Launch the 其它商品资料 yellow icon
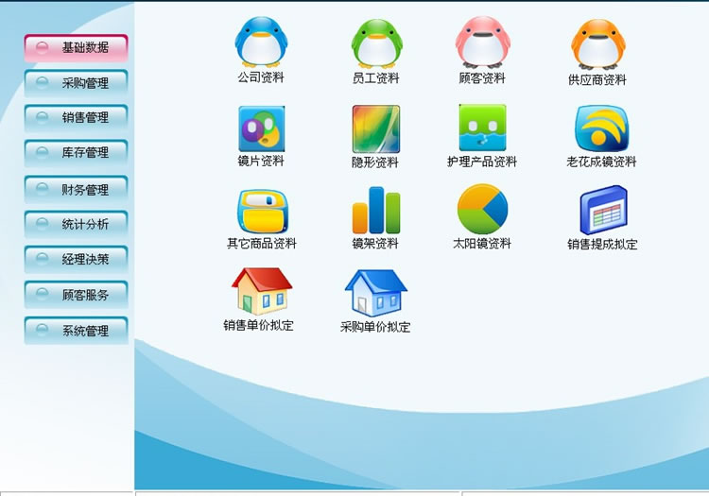 pos(262,212)
